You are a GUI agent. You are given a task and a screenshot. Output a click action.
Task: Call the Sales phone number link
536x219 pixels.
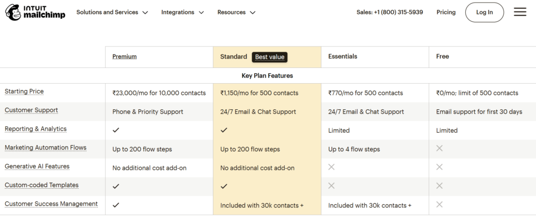(389, 12)
